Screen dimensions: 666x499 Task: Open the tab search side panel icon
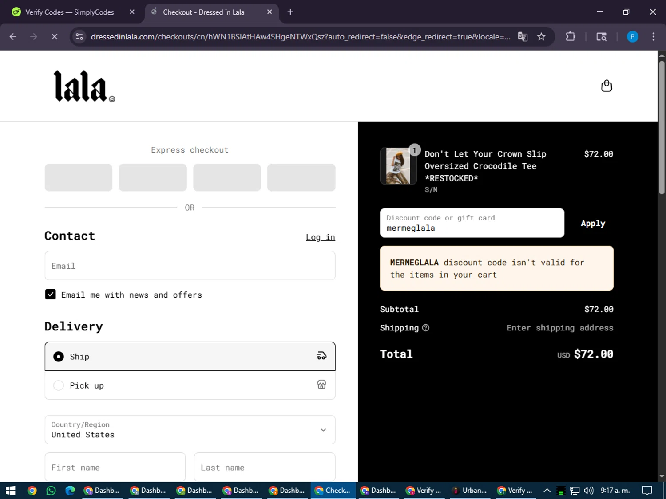601,37
